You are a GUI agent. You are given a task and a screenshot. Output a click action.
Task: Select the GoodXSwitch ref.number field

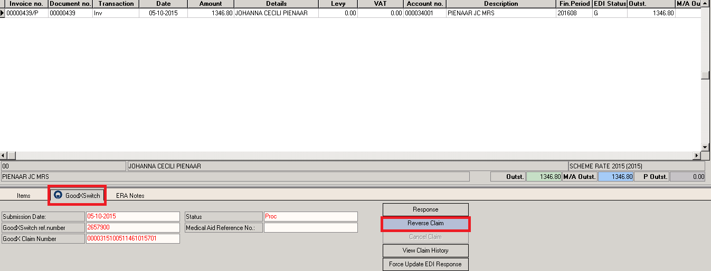pos(132,228)
